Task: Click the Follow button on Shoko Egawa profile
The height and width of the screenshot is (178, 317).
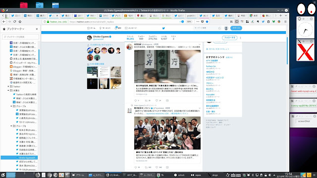Action: (229, 38)
